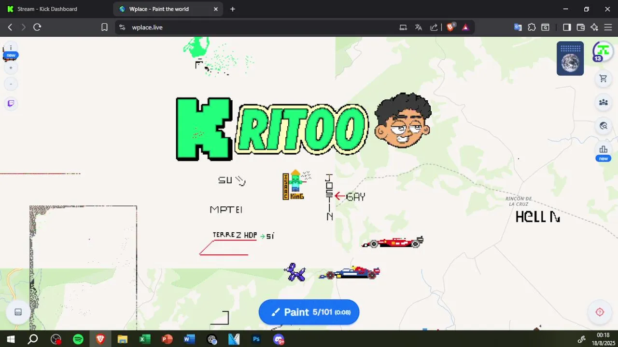This screenshot has width=618, height=347.
Task: Open the extensions puzzle icon
Action: 532,27
